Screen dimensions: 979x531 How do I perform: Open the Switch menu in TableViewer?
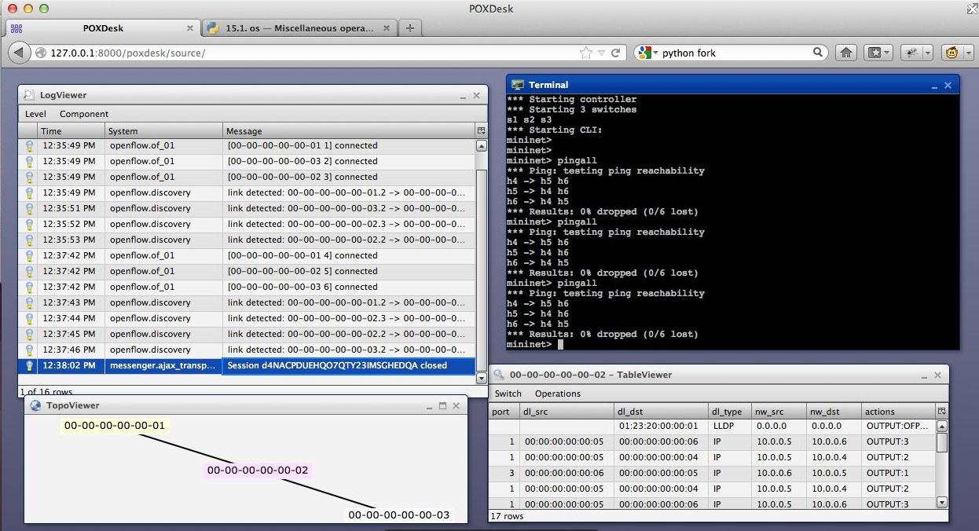(508, 394)
